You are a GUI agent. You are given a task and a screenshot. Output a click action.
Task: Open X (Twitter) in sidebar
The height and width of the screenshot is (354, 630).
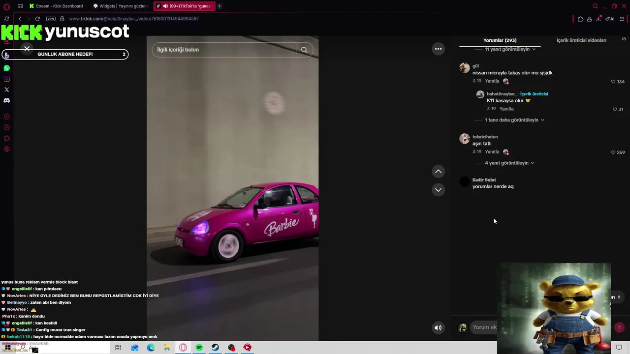6,89
